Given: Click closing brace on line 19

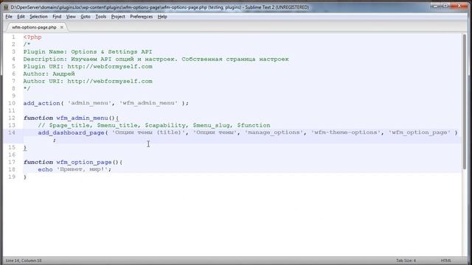Looking at the screenshot, I should pyautogui.click(x=25, y=177).
